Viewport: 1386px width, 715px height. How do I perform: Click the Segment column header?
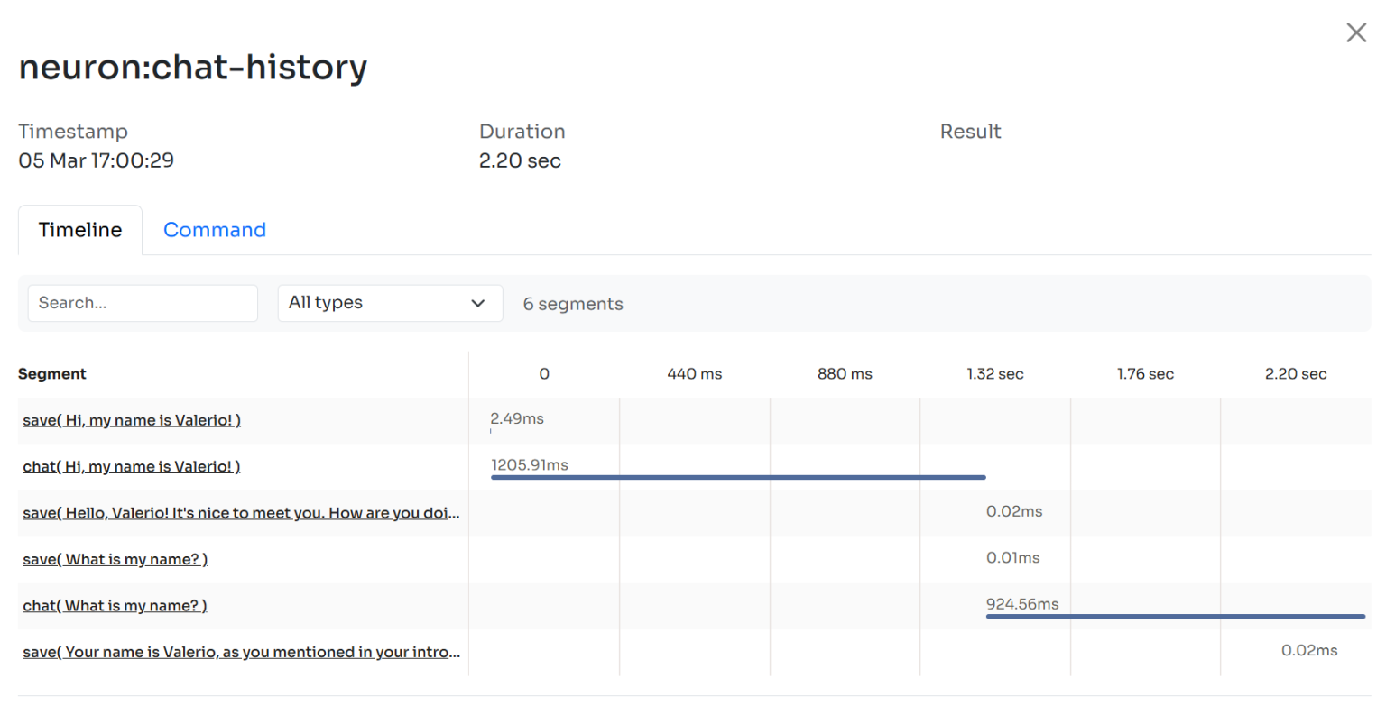point(52,374)
